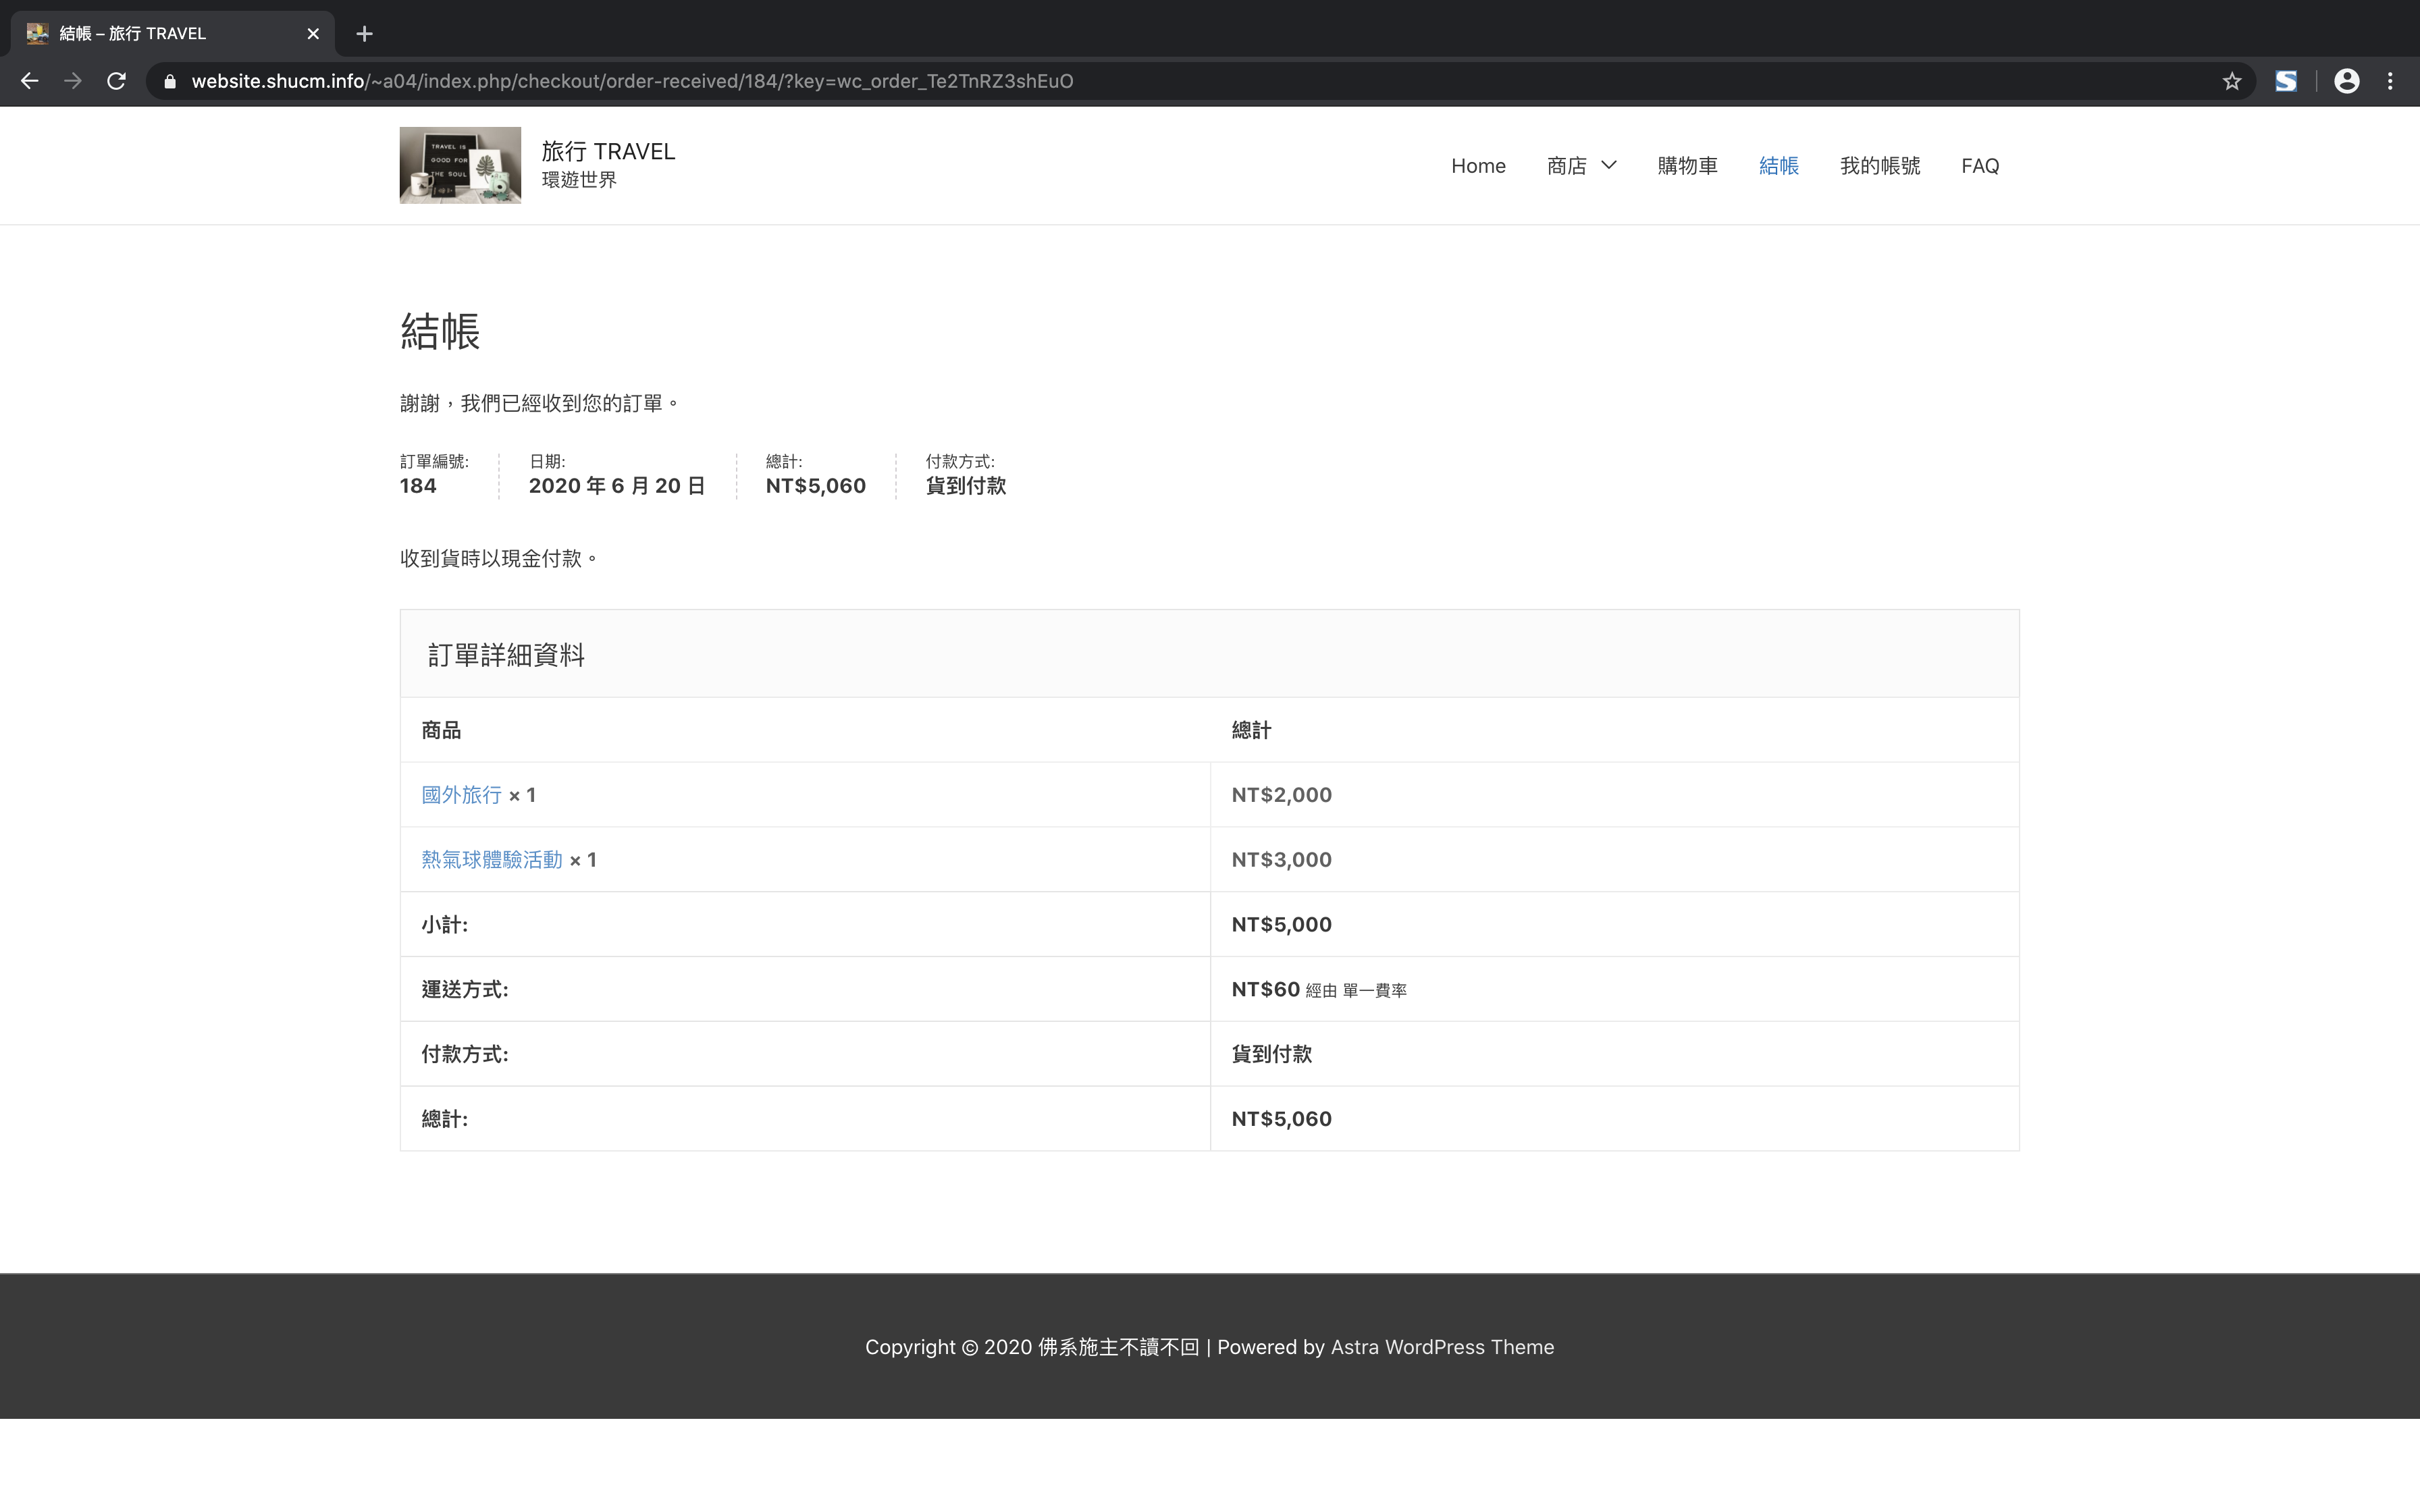Open Chrome three-dot menu
This screenshot has height=1512, width=2420.
tap(2391, 81)
